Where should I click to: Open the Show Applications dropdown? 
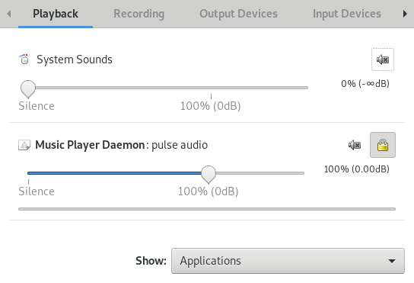click(x=288, y=261)
